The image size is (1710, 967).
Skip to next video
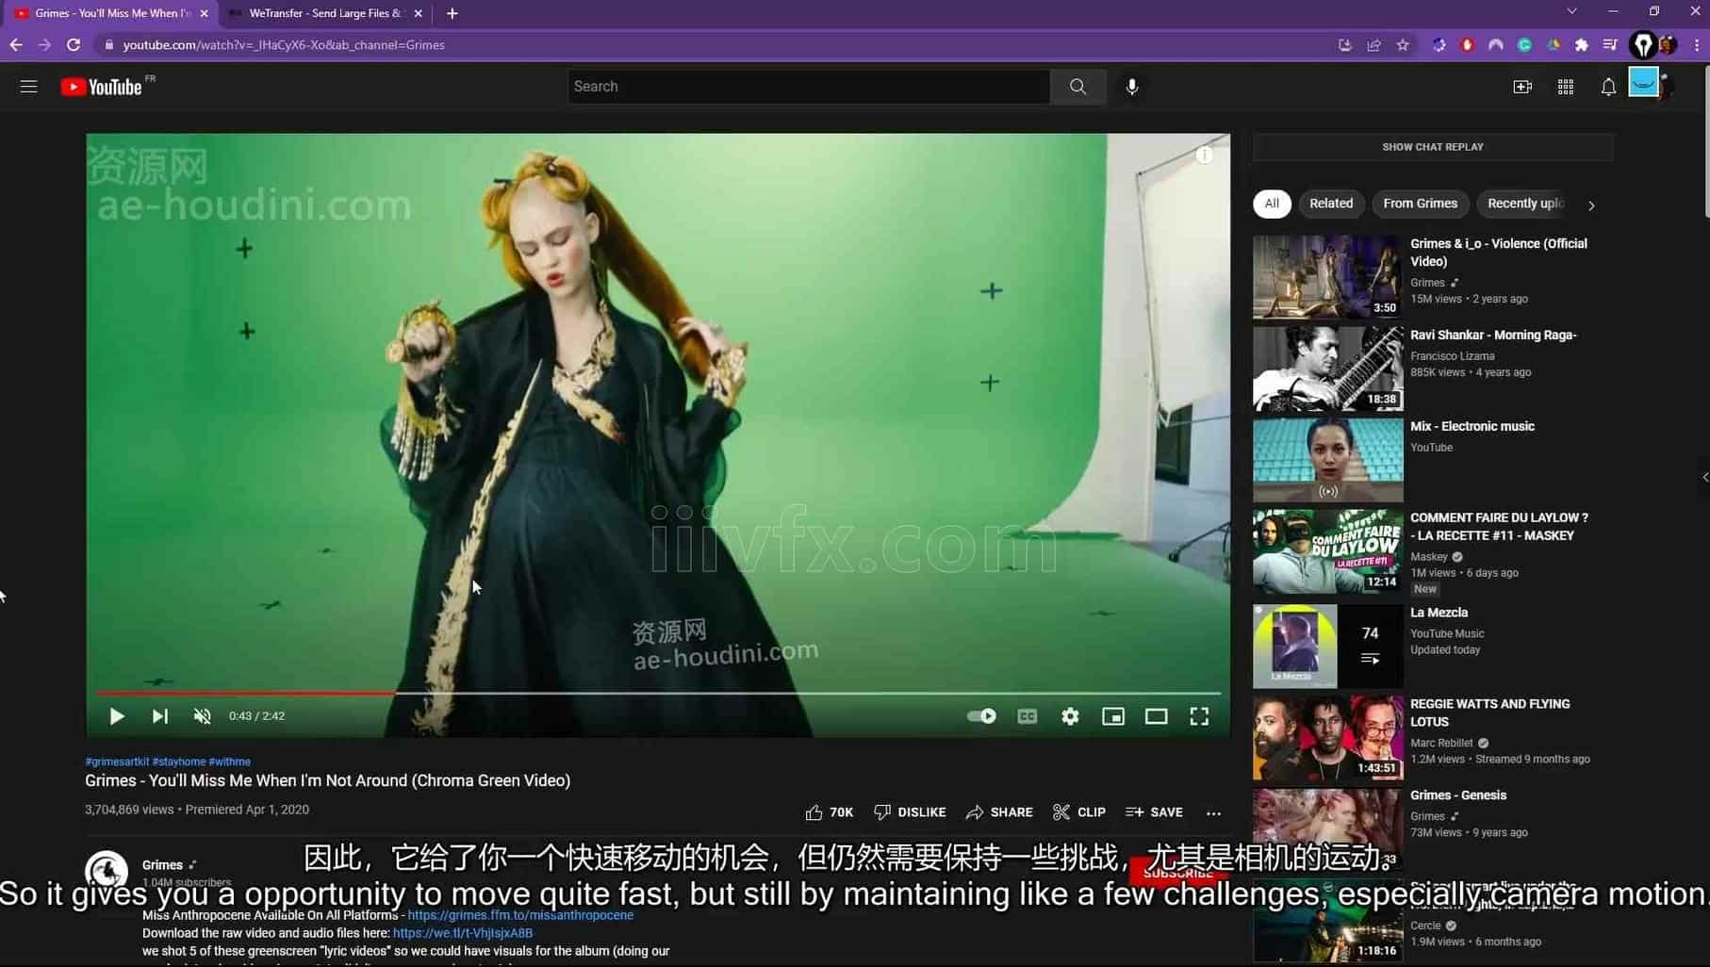[159, 716]
